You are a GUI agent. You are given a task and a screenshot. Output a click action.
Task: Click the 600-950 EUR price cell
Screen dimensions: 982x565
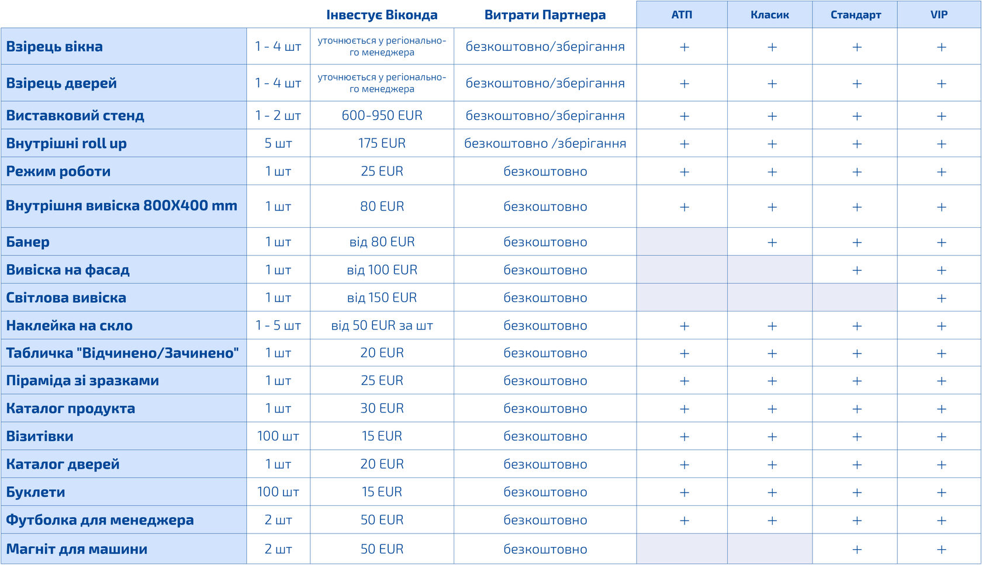pyautogui.click(x=382, y=116)
